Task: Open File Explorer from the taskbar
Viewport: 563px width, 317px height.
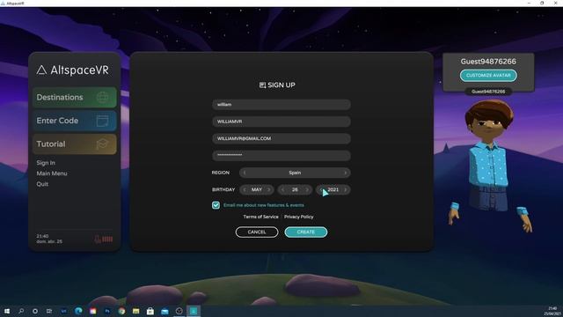Action: point(135,311)
